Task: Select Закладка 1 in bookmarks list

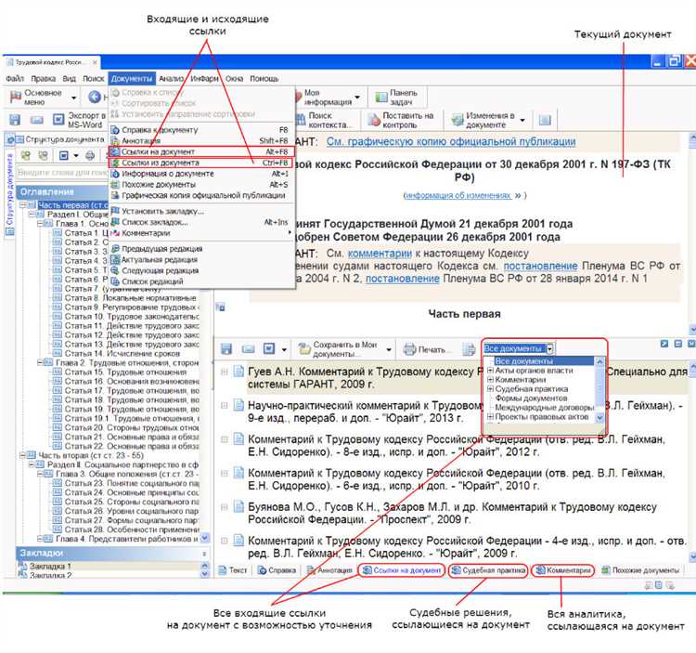Action: click(50, 567)
